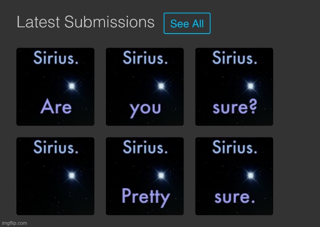Click the bright star in the 'sure.' image
The width and height of the screenshot is (320, 227).
250,175
